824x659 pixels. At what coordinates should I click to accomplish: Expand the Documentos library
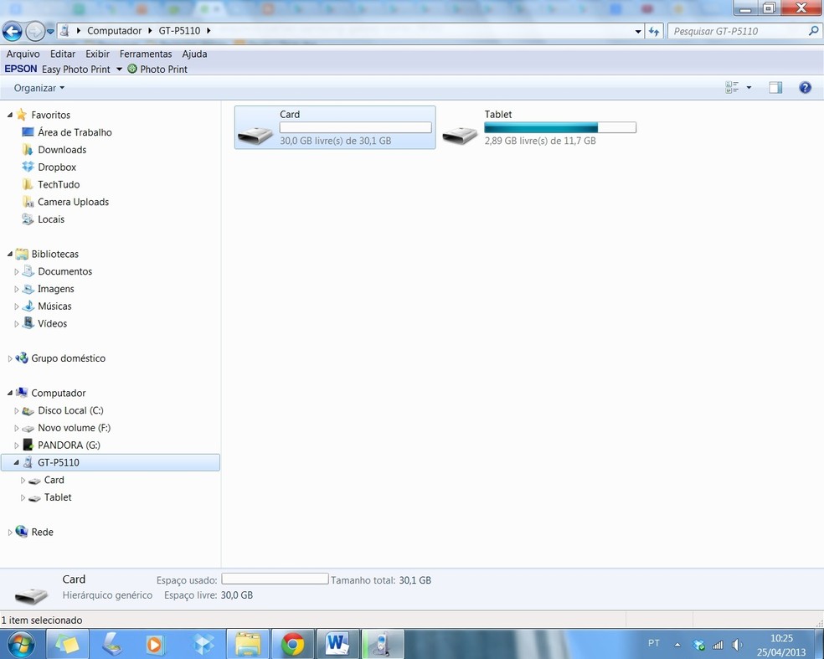pyautogui.click(x=16, y=271)
